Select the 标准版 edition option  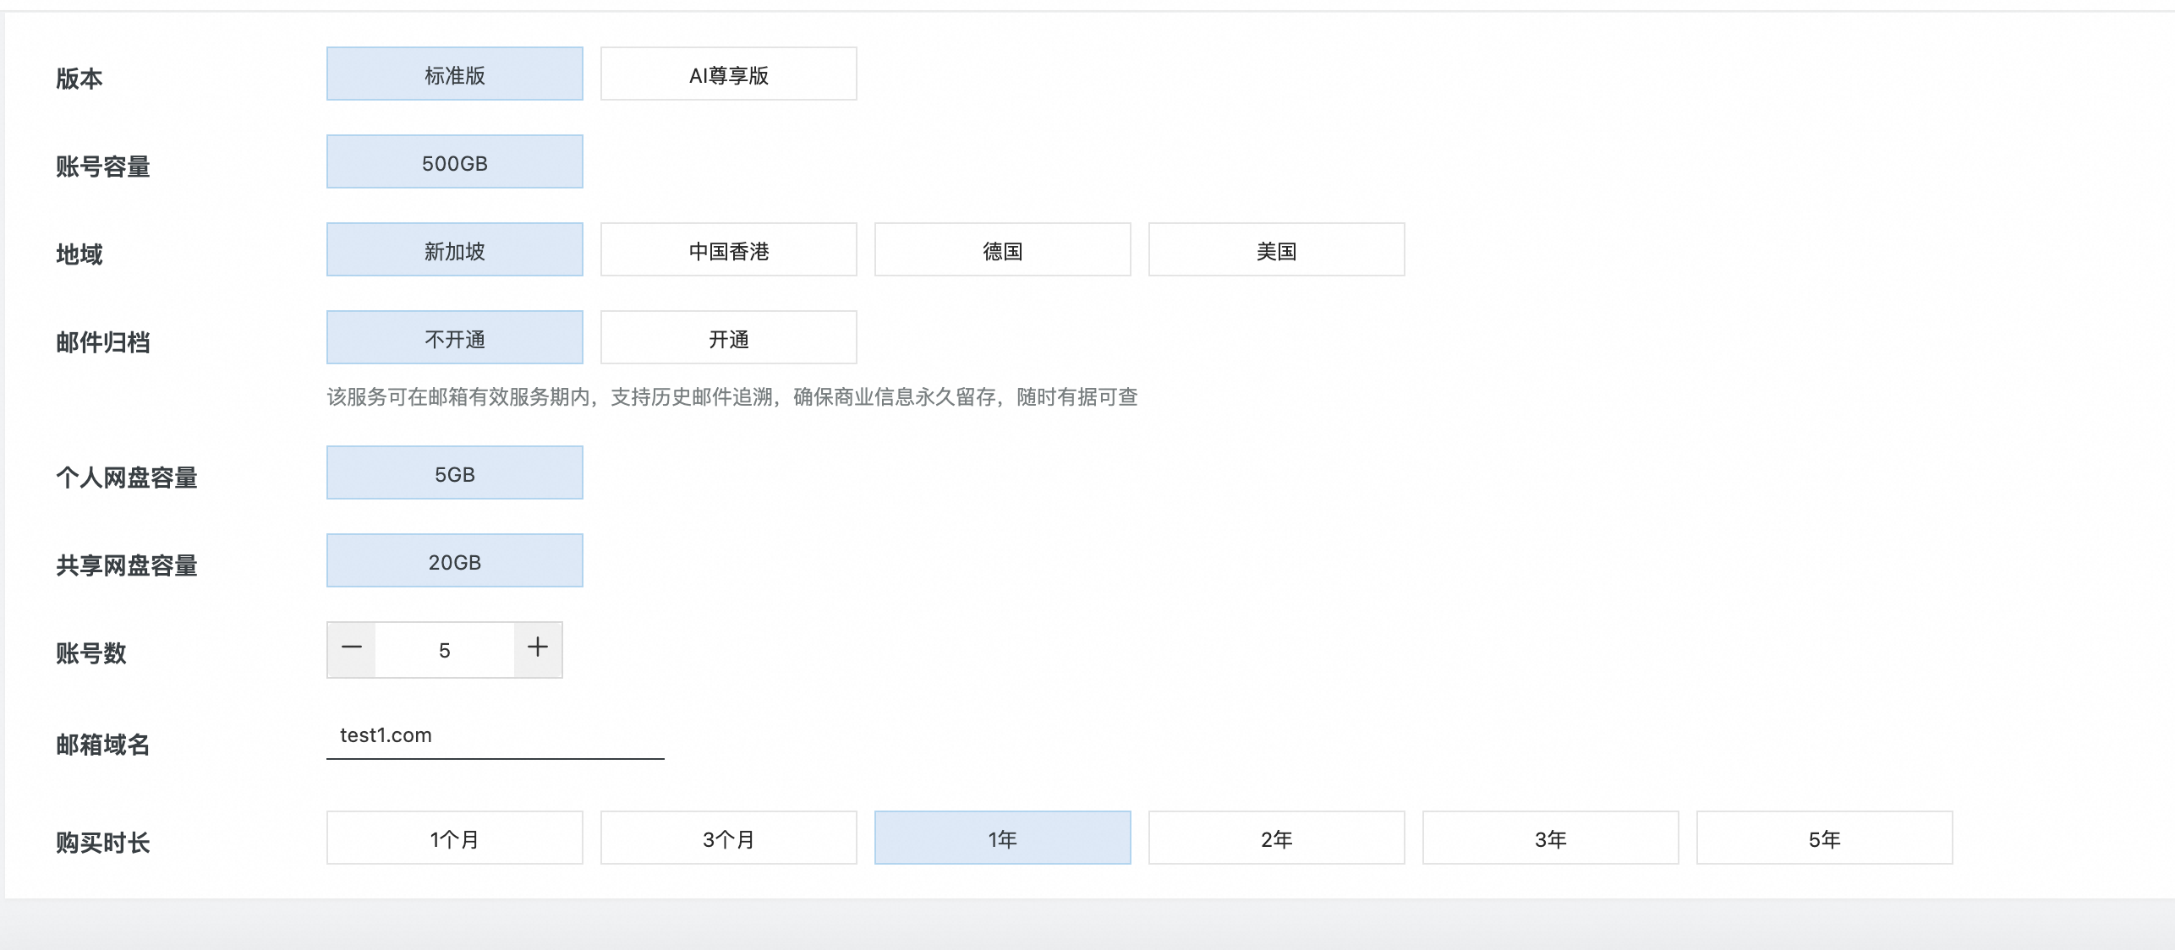(x=455, y=74)
